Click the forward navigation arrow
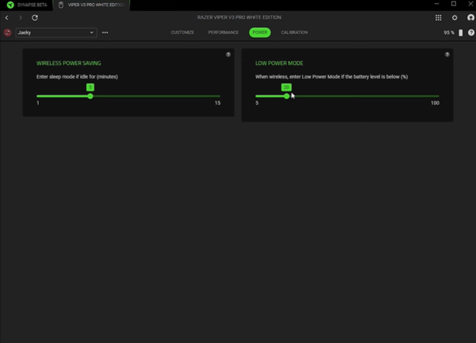Image resolution: width=476 pixels, height=343 pixels. coord(21,17)
